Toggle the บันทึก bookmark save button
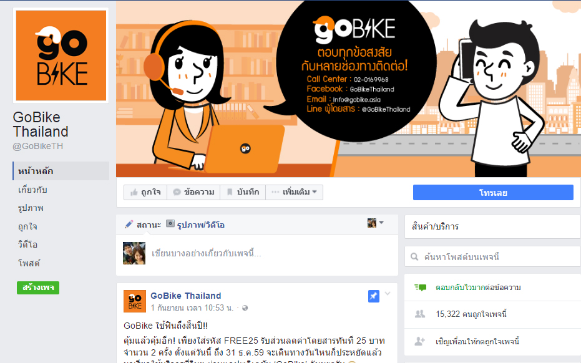The width and height of the screenshot is (581, 363). [x=243, y=192]
